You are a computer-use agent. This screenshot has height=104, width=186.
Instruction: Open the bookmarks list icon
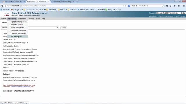pos(171,6)
